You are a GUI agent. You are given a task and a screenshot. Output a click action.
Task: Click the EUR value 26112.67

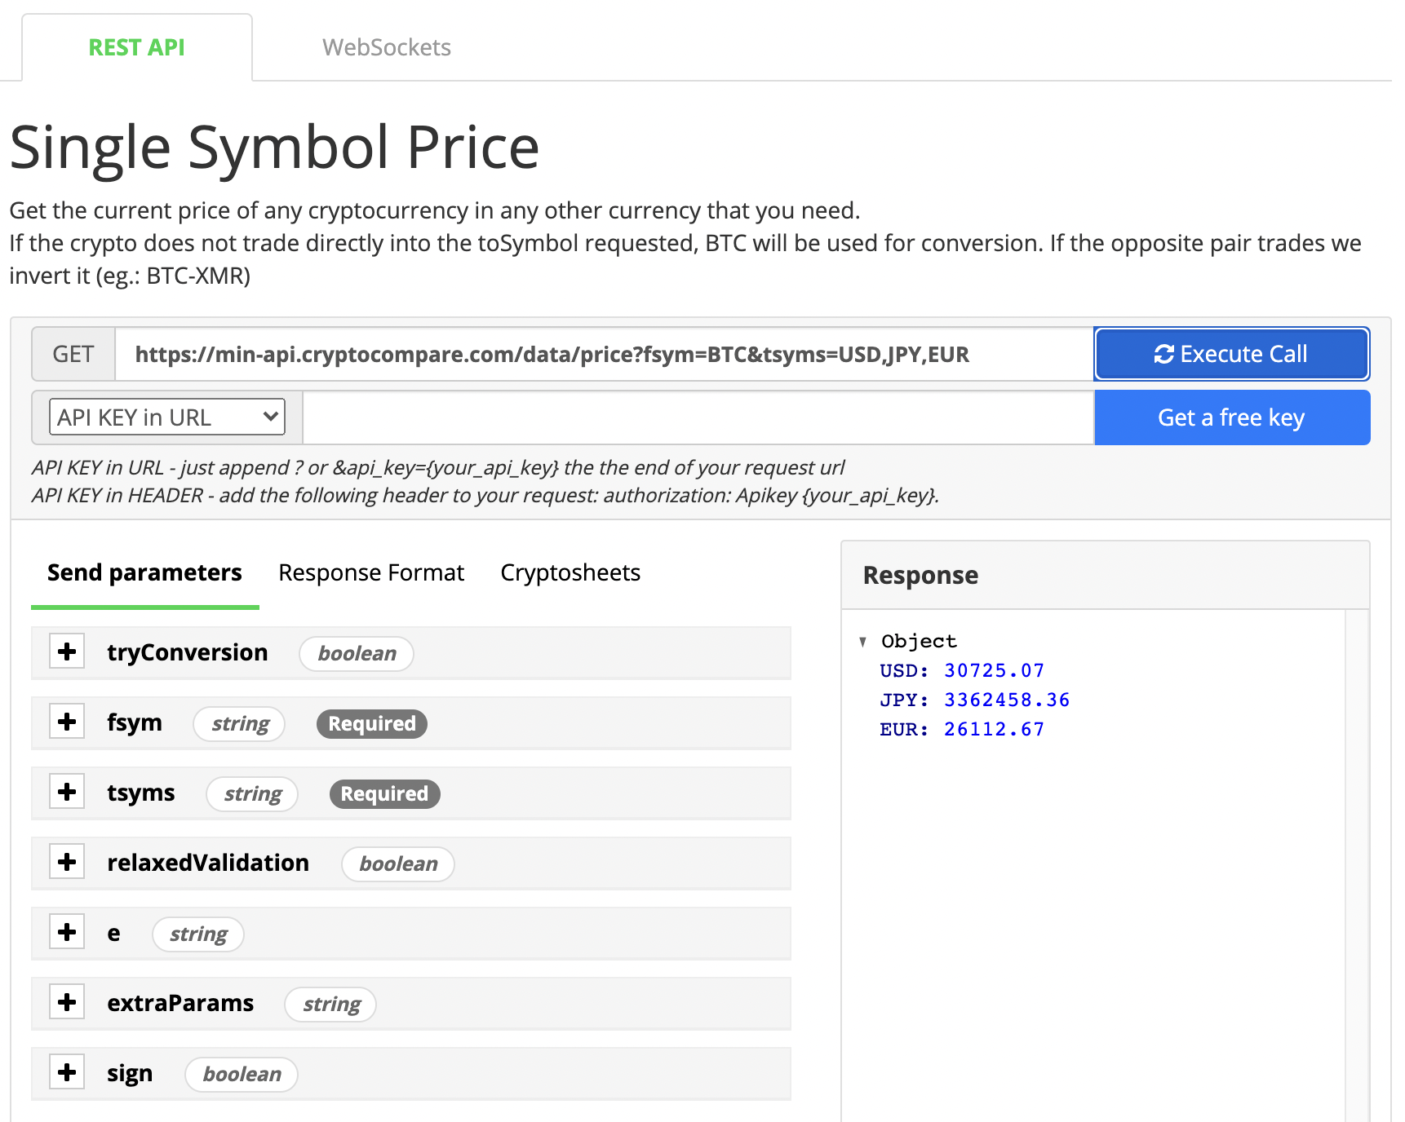(x=994, y=729)
